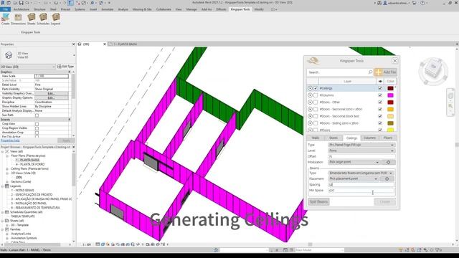Open the 3D View instance filter dropdown
The height and width of the screenshot is (258, 459).
[28, 67]
